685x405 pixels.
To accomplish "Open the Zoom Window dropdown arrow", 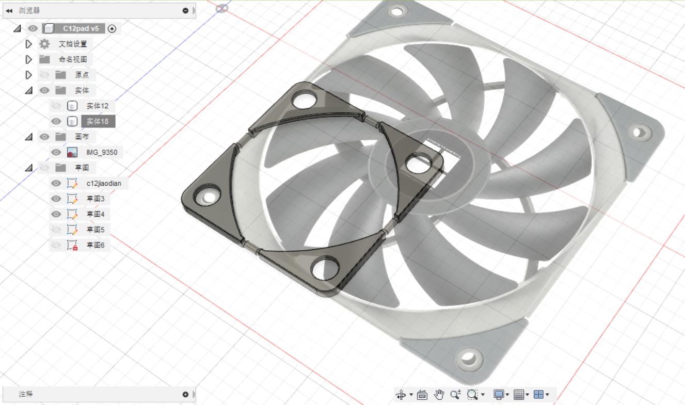I will [x=483, y=395].
